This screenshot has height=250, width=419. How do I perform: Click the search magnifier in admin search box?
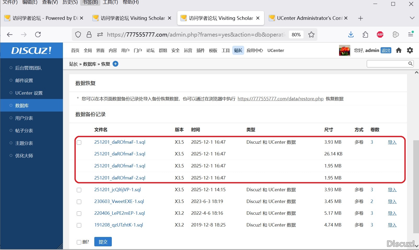click(410, 63)
